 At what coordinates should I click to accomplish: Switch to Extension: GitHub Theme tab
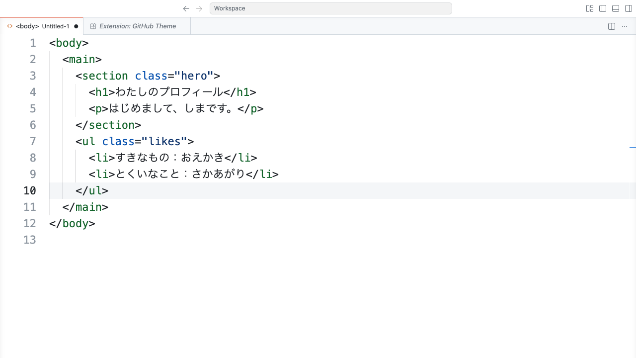click(x=137, y=26)
